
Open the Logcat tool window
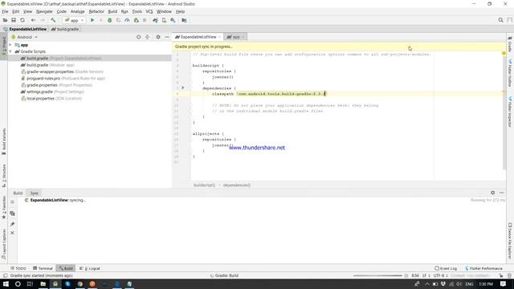pos(89,268)
